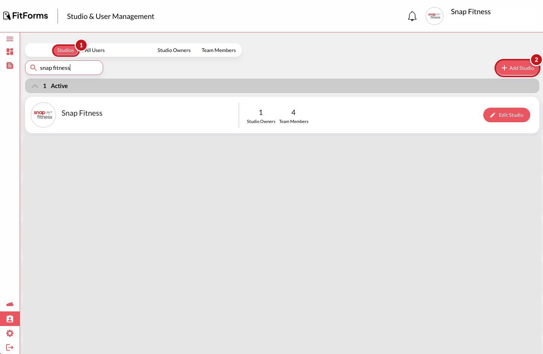Click the logout icon in sidebar
Image resolution: width=543 pixels, height=354 pixels.
[10, 347]
